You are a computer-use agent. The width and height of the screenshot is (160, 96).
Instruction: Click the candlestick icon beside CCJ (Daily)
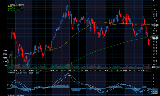point(8,5)
